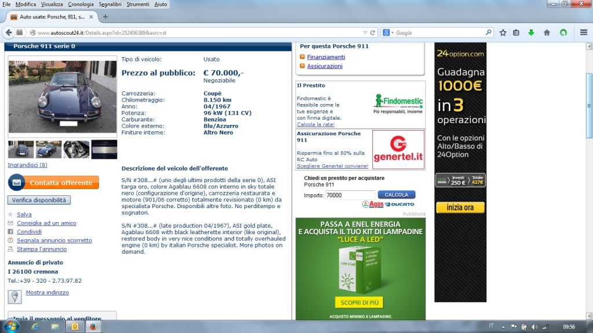Open the Visualizza menu
The height and width of the screenshot is (333, 593).
tap(52, 4)
